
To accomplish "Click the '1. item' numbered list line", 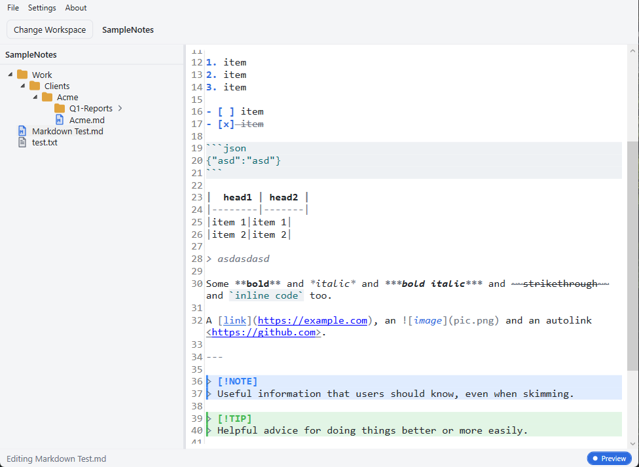I will (x=226, y=63).
